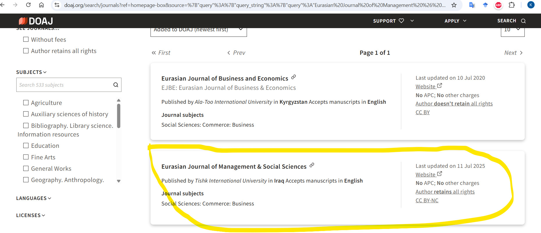Enable Author retains all rights filter
541x233 pixels.
coord(26,51)
